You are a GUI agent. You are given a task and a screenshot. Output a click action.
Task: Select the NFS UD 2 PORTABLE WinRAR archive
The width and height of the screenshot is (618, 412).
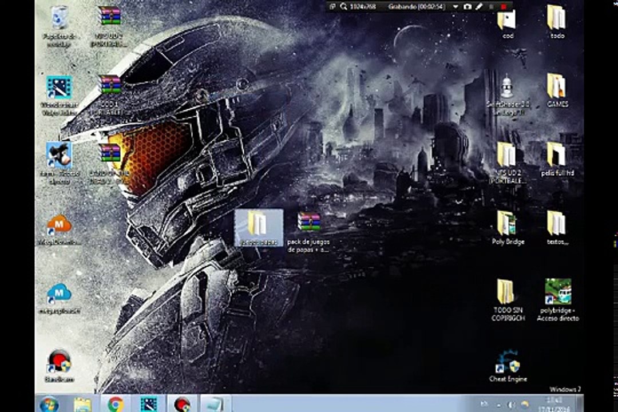coord(109,26)
